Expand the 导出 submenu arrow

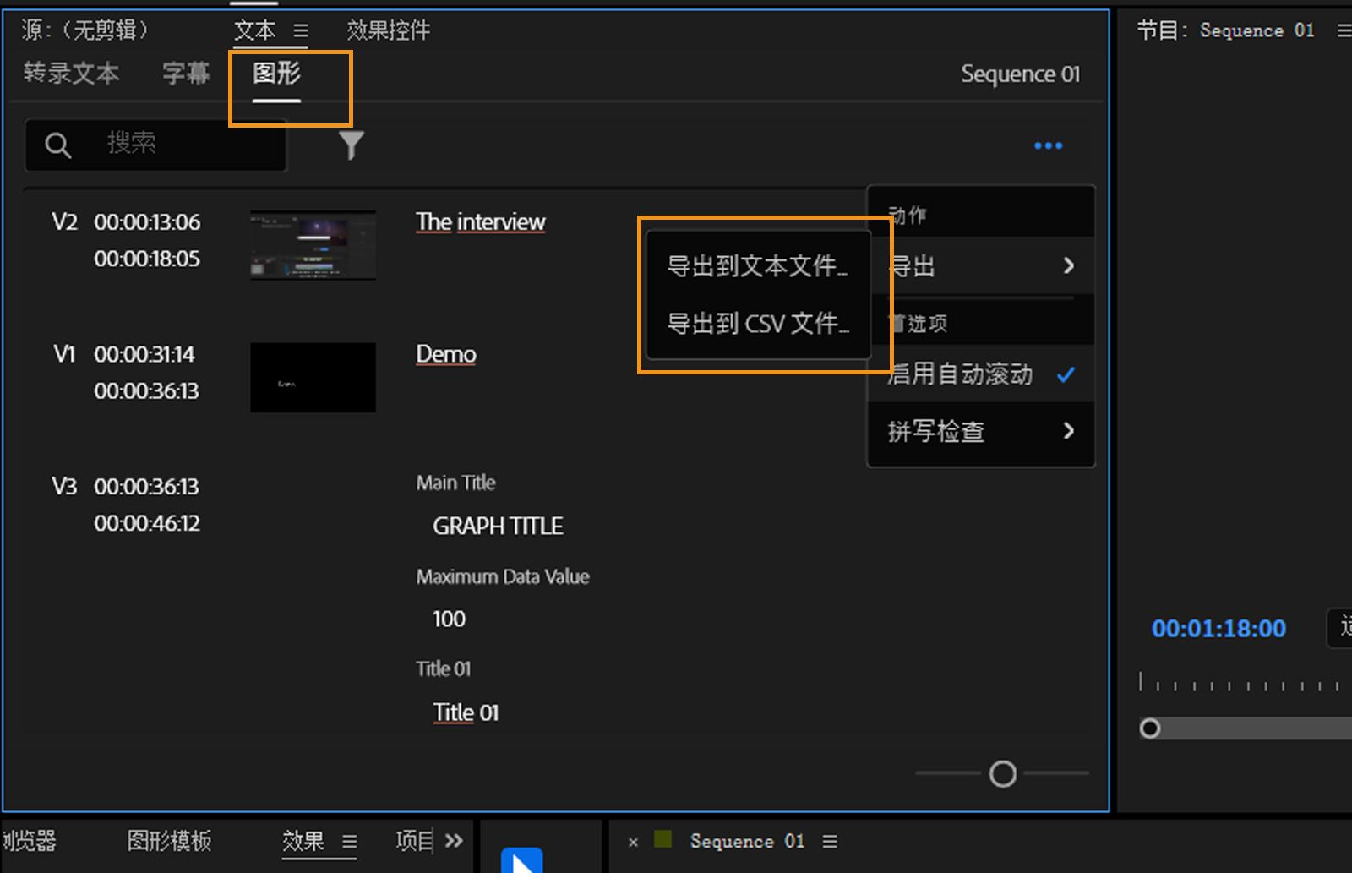point(1070,266)
